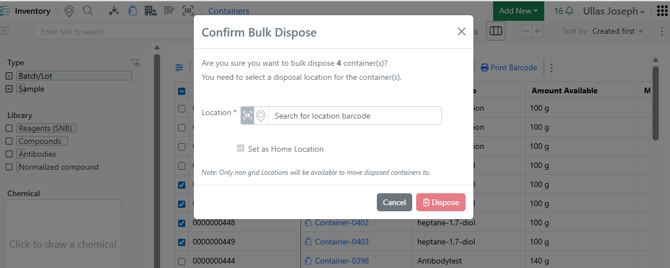Viewport: 670px width, 268px height.
Task: Check the Antibodies library filter
Action: click(9, 154)
